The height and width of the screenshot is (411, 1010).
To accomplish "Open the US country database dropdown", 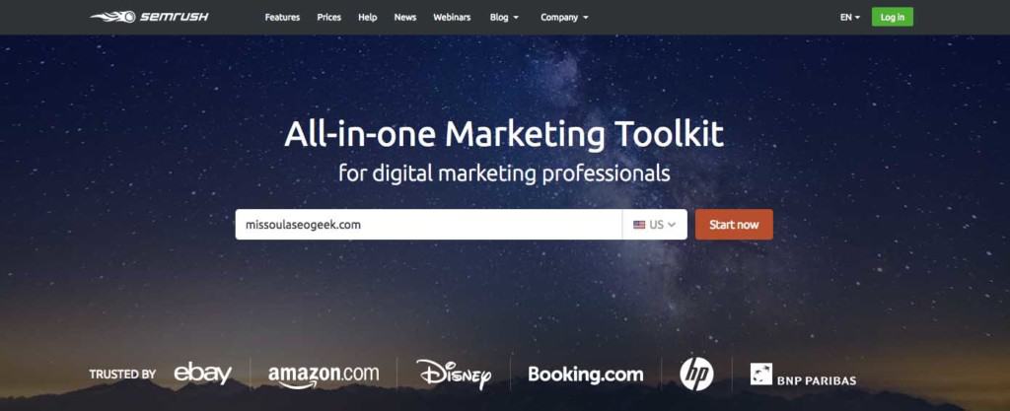I will (x=655, y=225).
